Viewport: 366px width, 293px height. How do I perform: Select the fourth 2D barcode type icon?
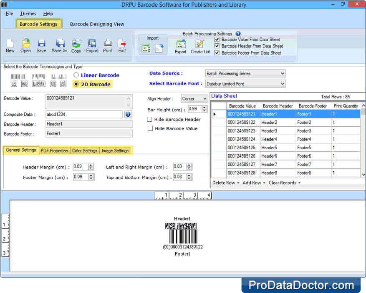pyautogui.click(x=53, y=84)
